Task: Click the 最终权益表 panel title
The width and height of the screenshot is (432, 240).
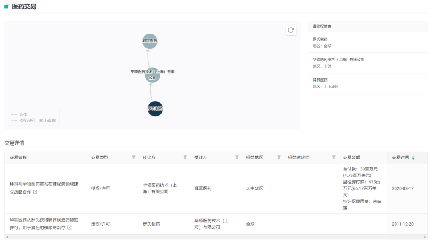Action: point(322,26)
